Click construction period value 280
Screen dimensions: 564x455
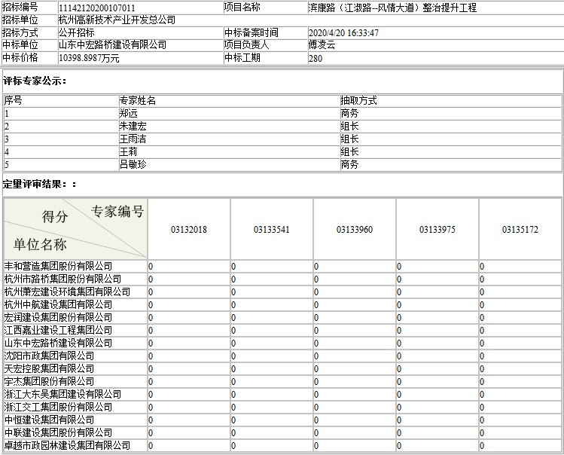(315, 58)
